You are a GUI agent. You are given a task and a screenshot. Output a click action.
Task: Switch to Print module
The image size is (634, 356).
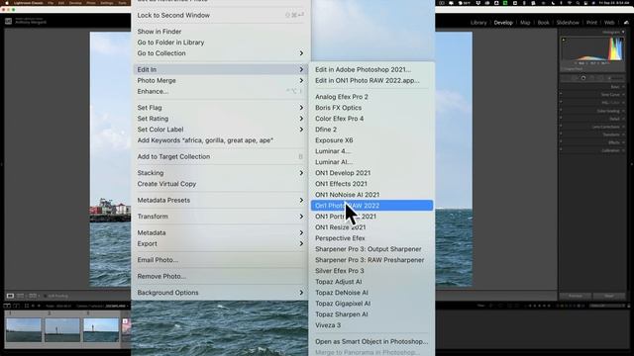[x=591, y=23]
